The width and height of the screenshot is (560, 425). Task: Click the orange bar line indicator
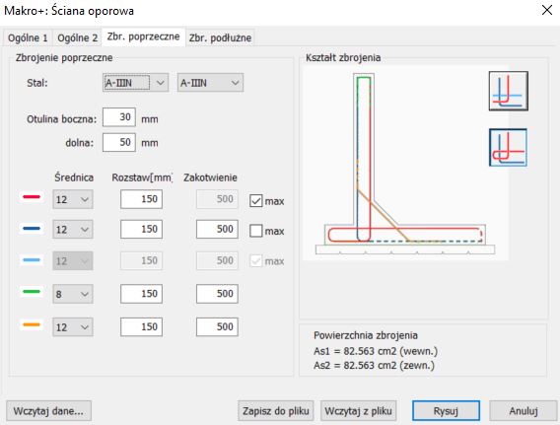coord(32,324)
